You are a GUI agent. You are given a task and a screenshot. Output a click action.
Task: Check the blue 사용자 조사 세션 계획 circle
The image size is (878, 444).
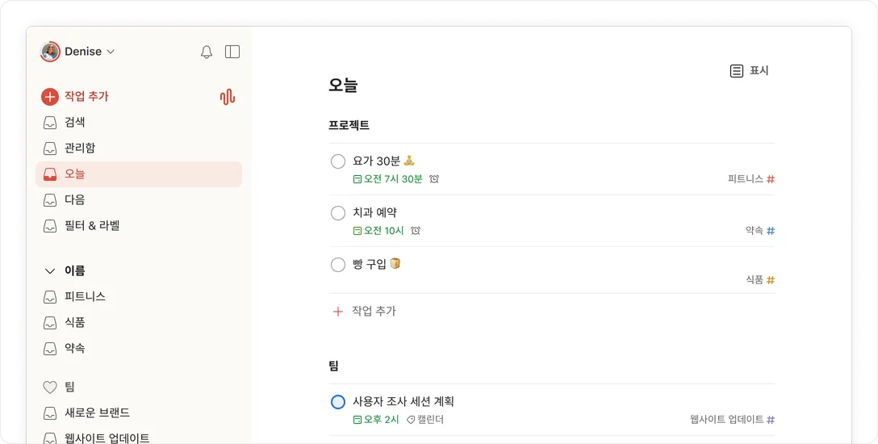(x=338, y=402)
